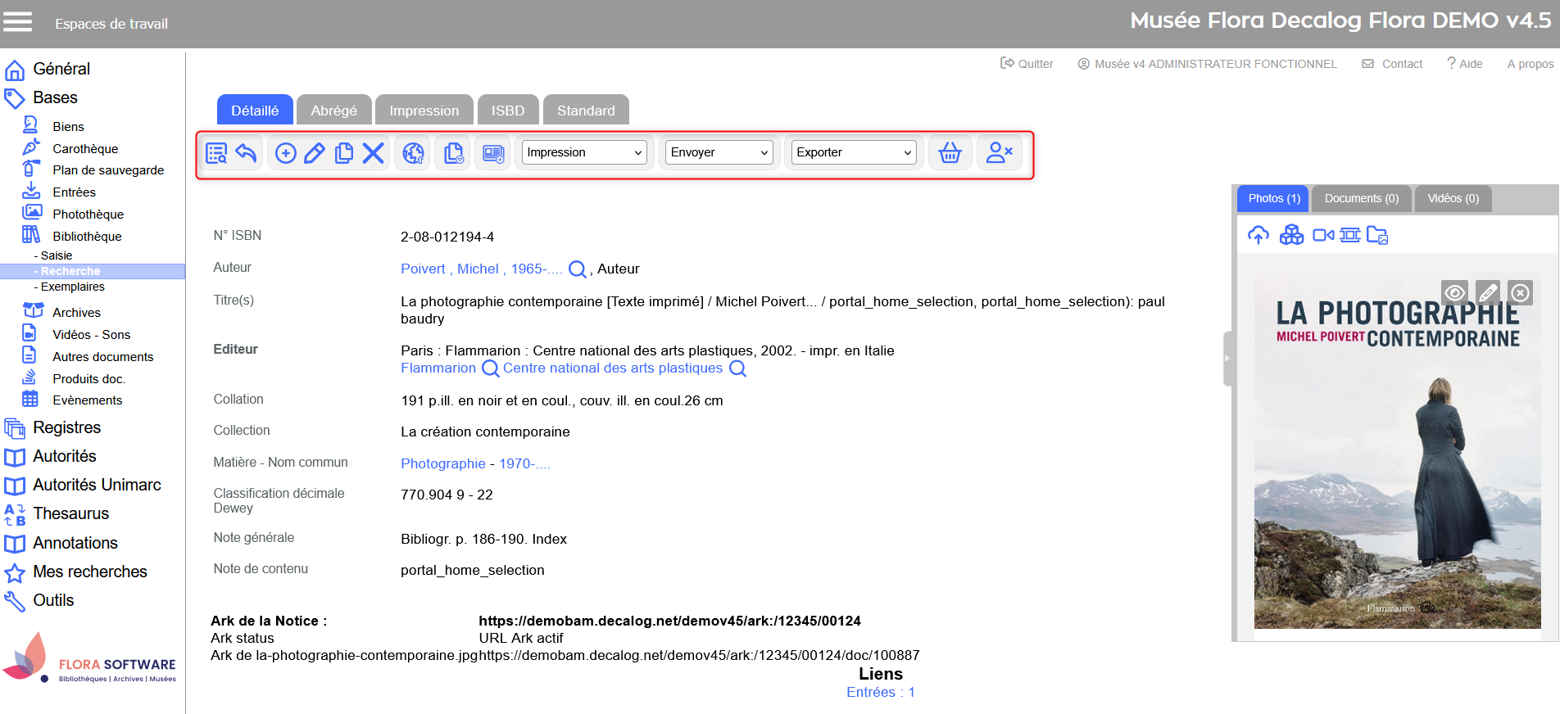Open the Documents (0) tab
This screenshot has height=714, width=1560.
coord(1361,198)
